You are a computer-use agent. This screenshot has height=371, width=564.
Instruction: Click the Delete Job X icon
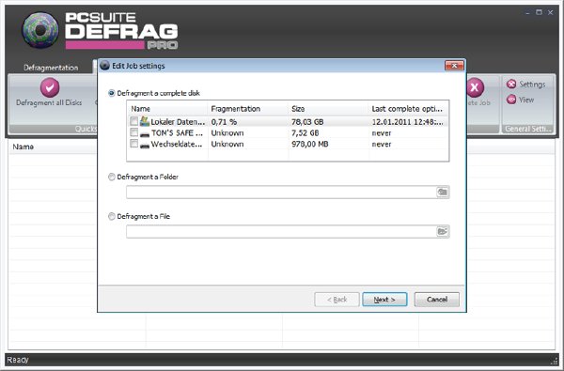click(475, 87)
